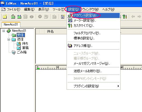Click the greyed send mail icon
Image resolution: width=142 pixels, height=112 pixels.
(25, 17)
